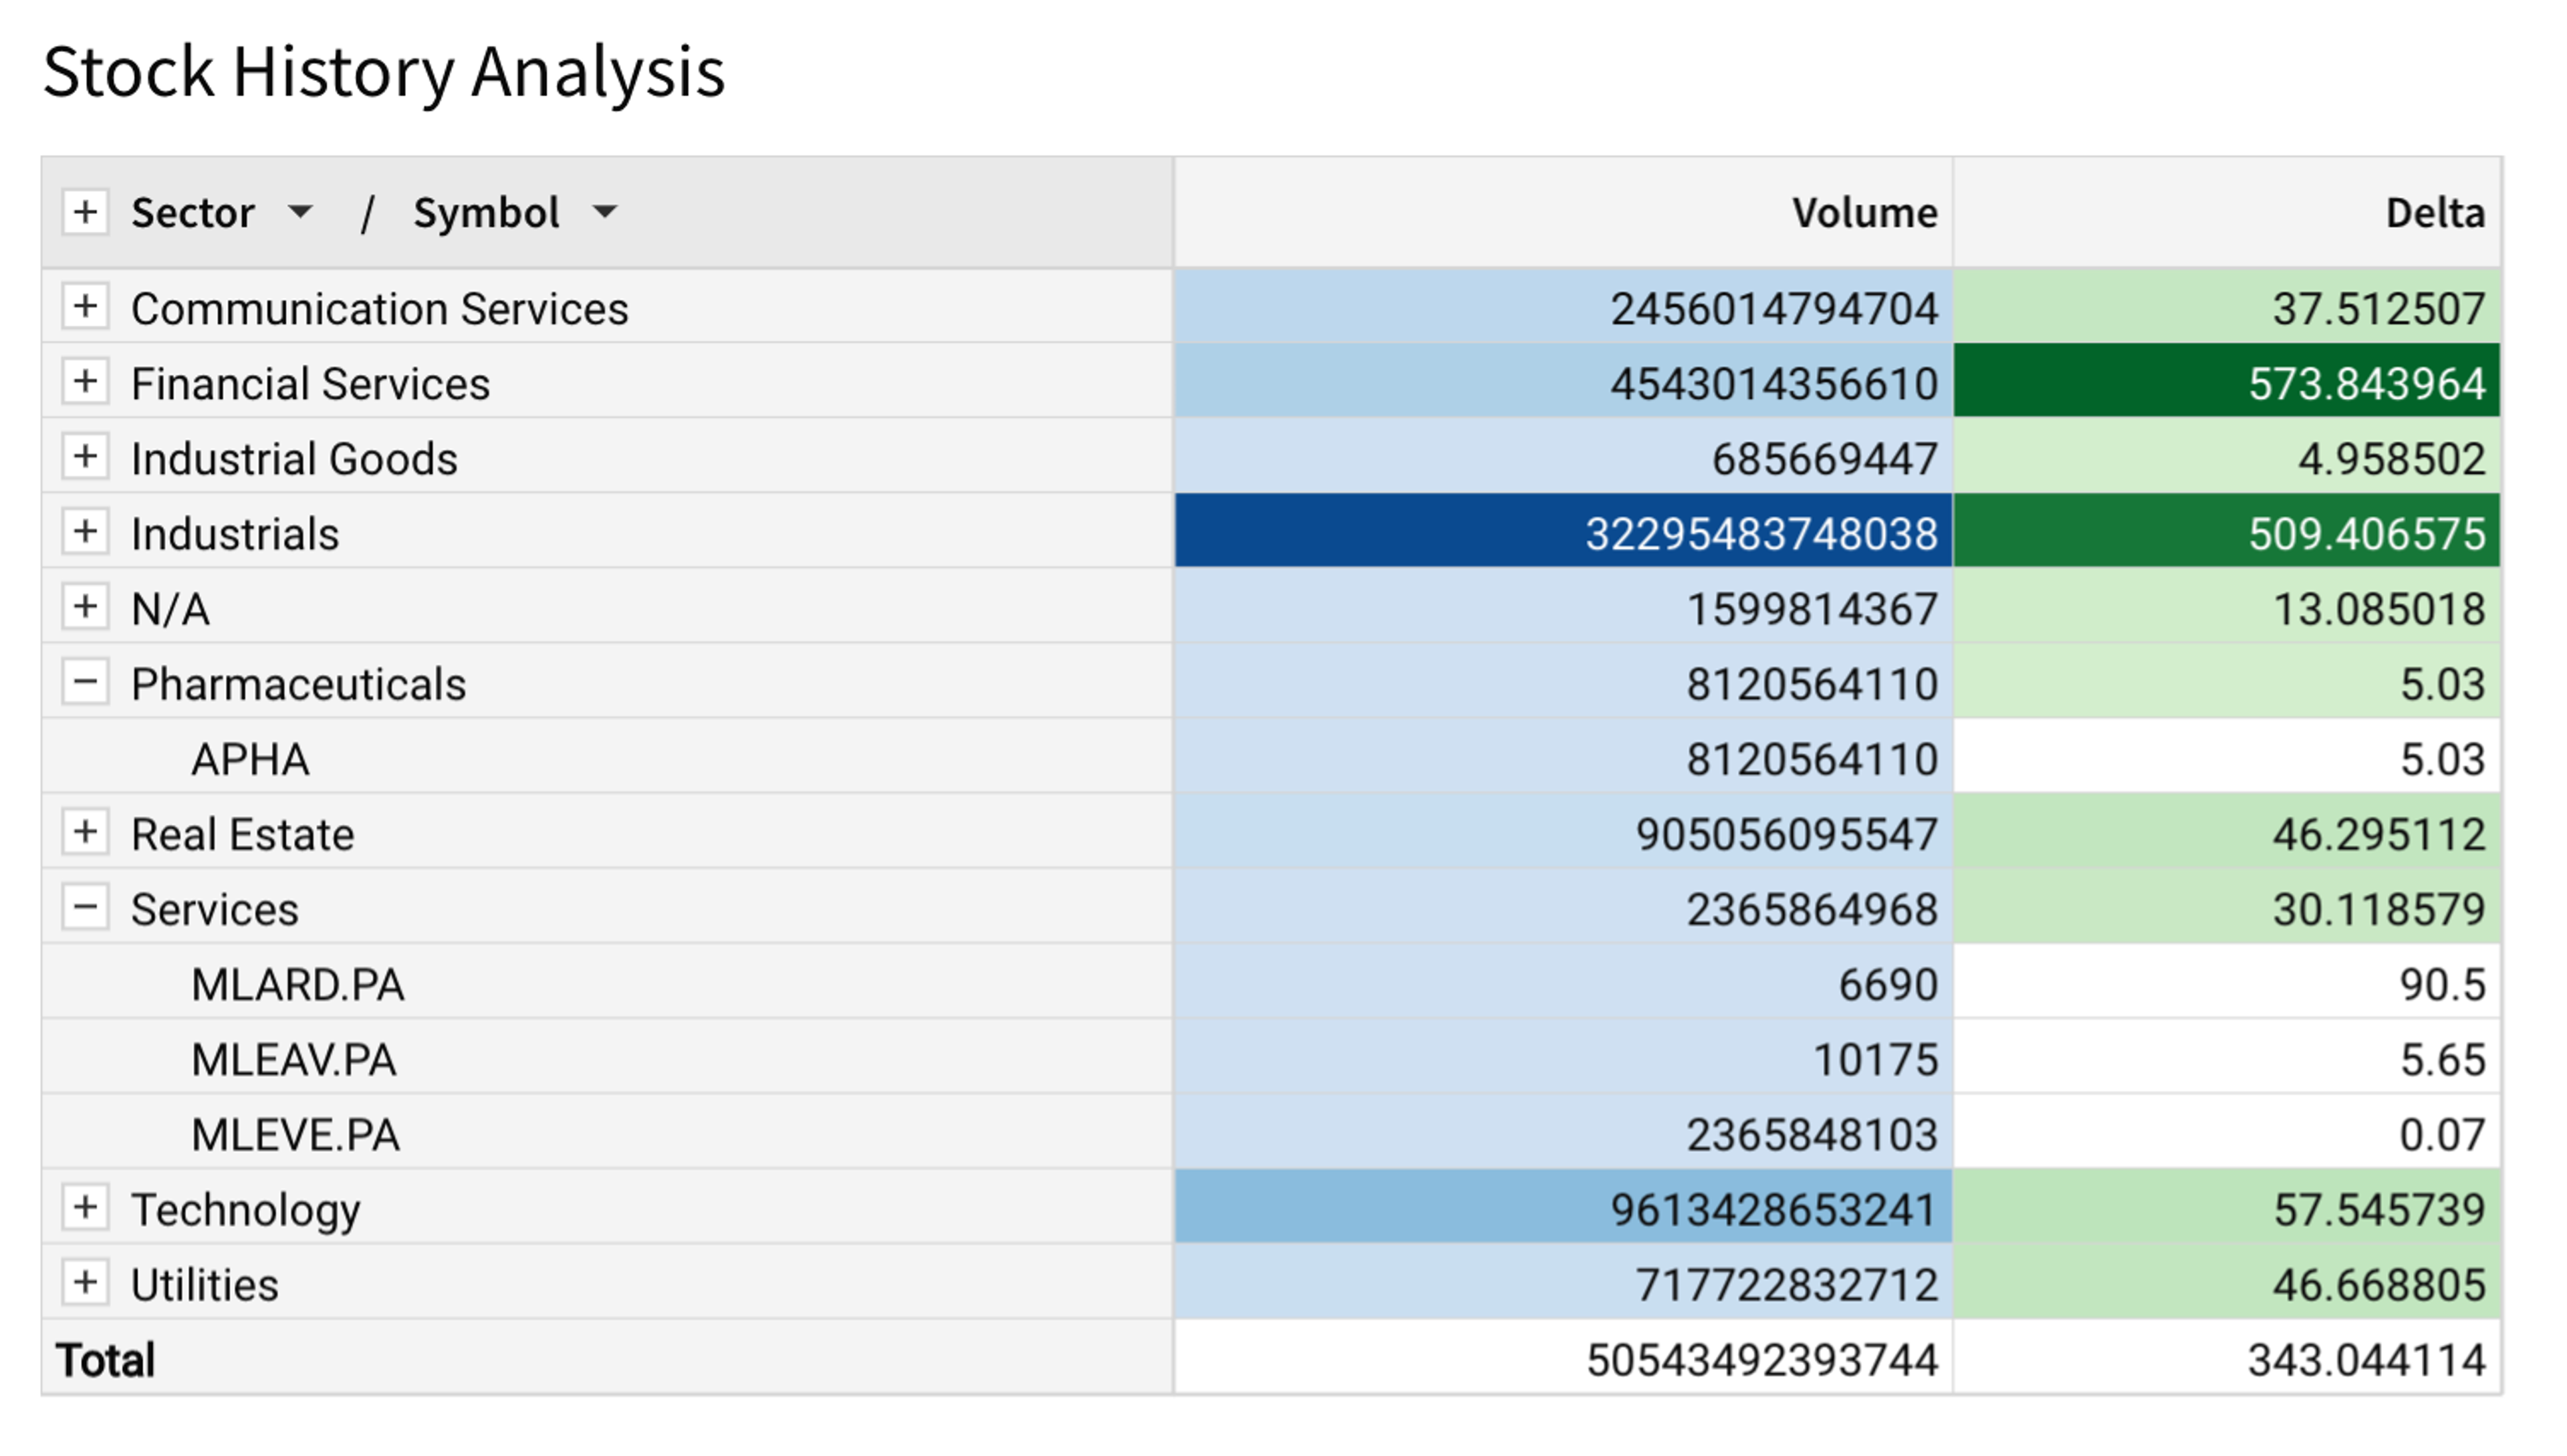Expand the Industrial Goods sector

pyautogui.click(x=85, y=456)
